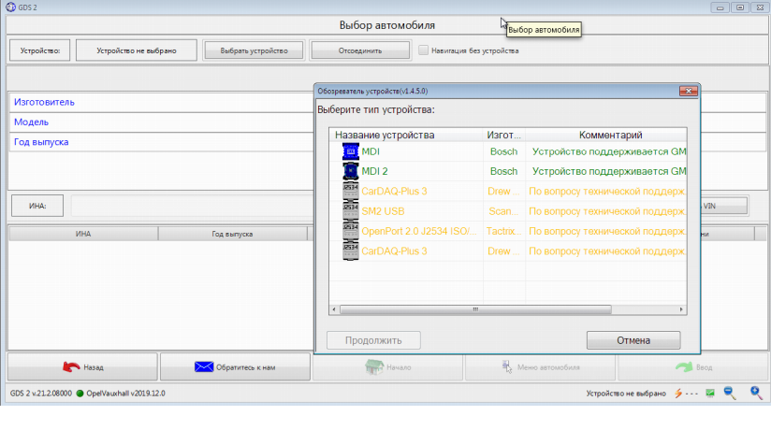This screenshot has height=430, width=771.
Task: Click the ИНА: label button
Action: tap(37, 206)
